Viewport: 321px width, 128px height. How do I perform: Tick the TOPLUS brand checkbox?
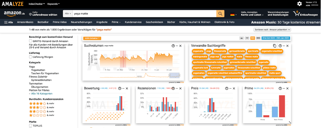click(x=31, y=126)
